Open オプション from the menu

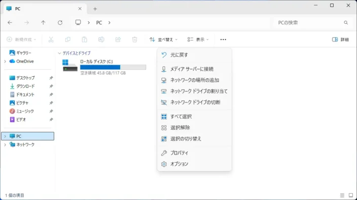[194, 164]
